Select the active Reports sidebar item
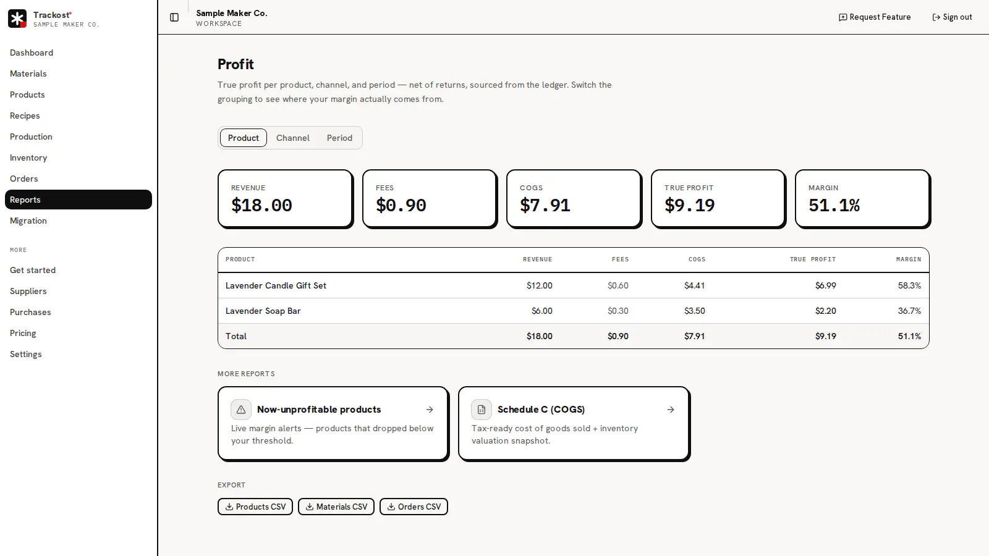The image size is (989, 556). click(79, 200)
